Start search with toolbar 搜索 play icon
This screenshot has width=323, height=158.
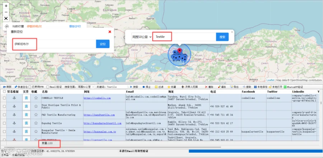click(x=134, y=87)
